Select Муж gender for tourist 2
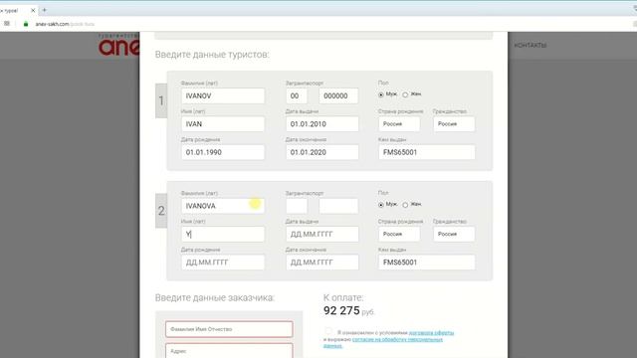The width and height of the screenshot is (637, 358). [x=381, y=205]
